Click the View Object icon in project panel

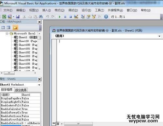(8, 28)
